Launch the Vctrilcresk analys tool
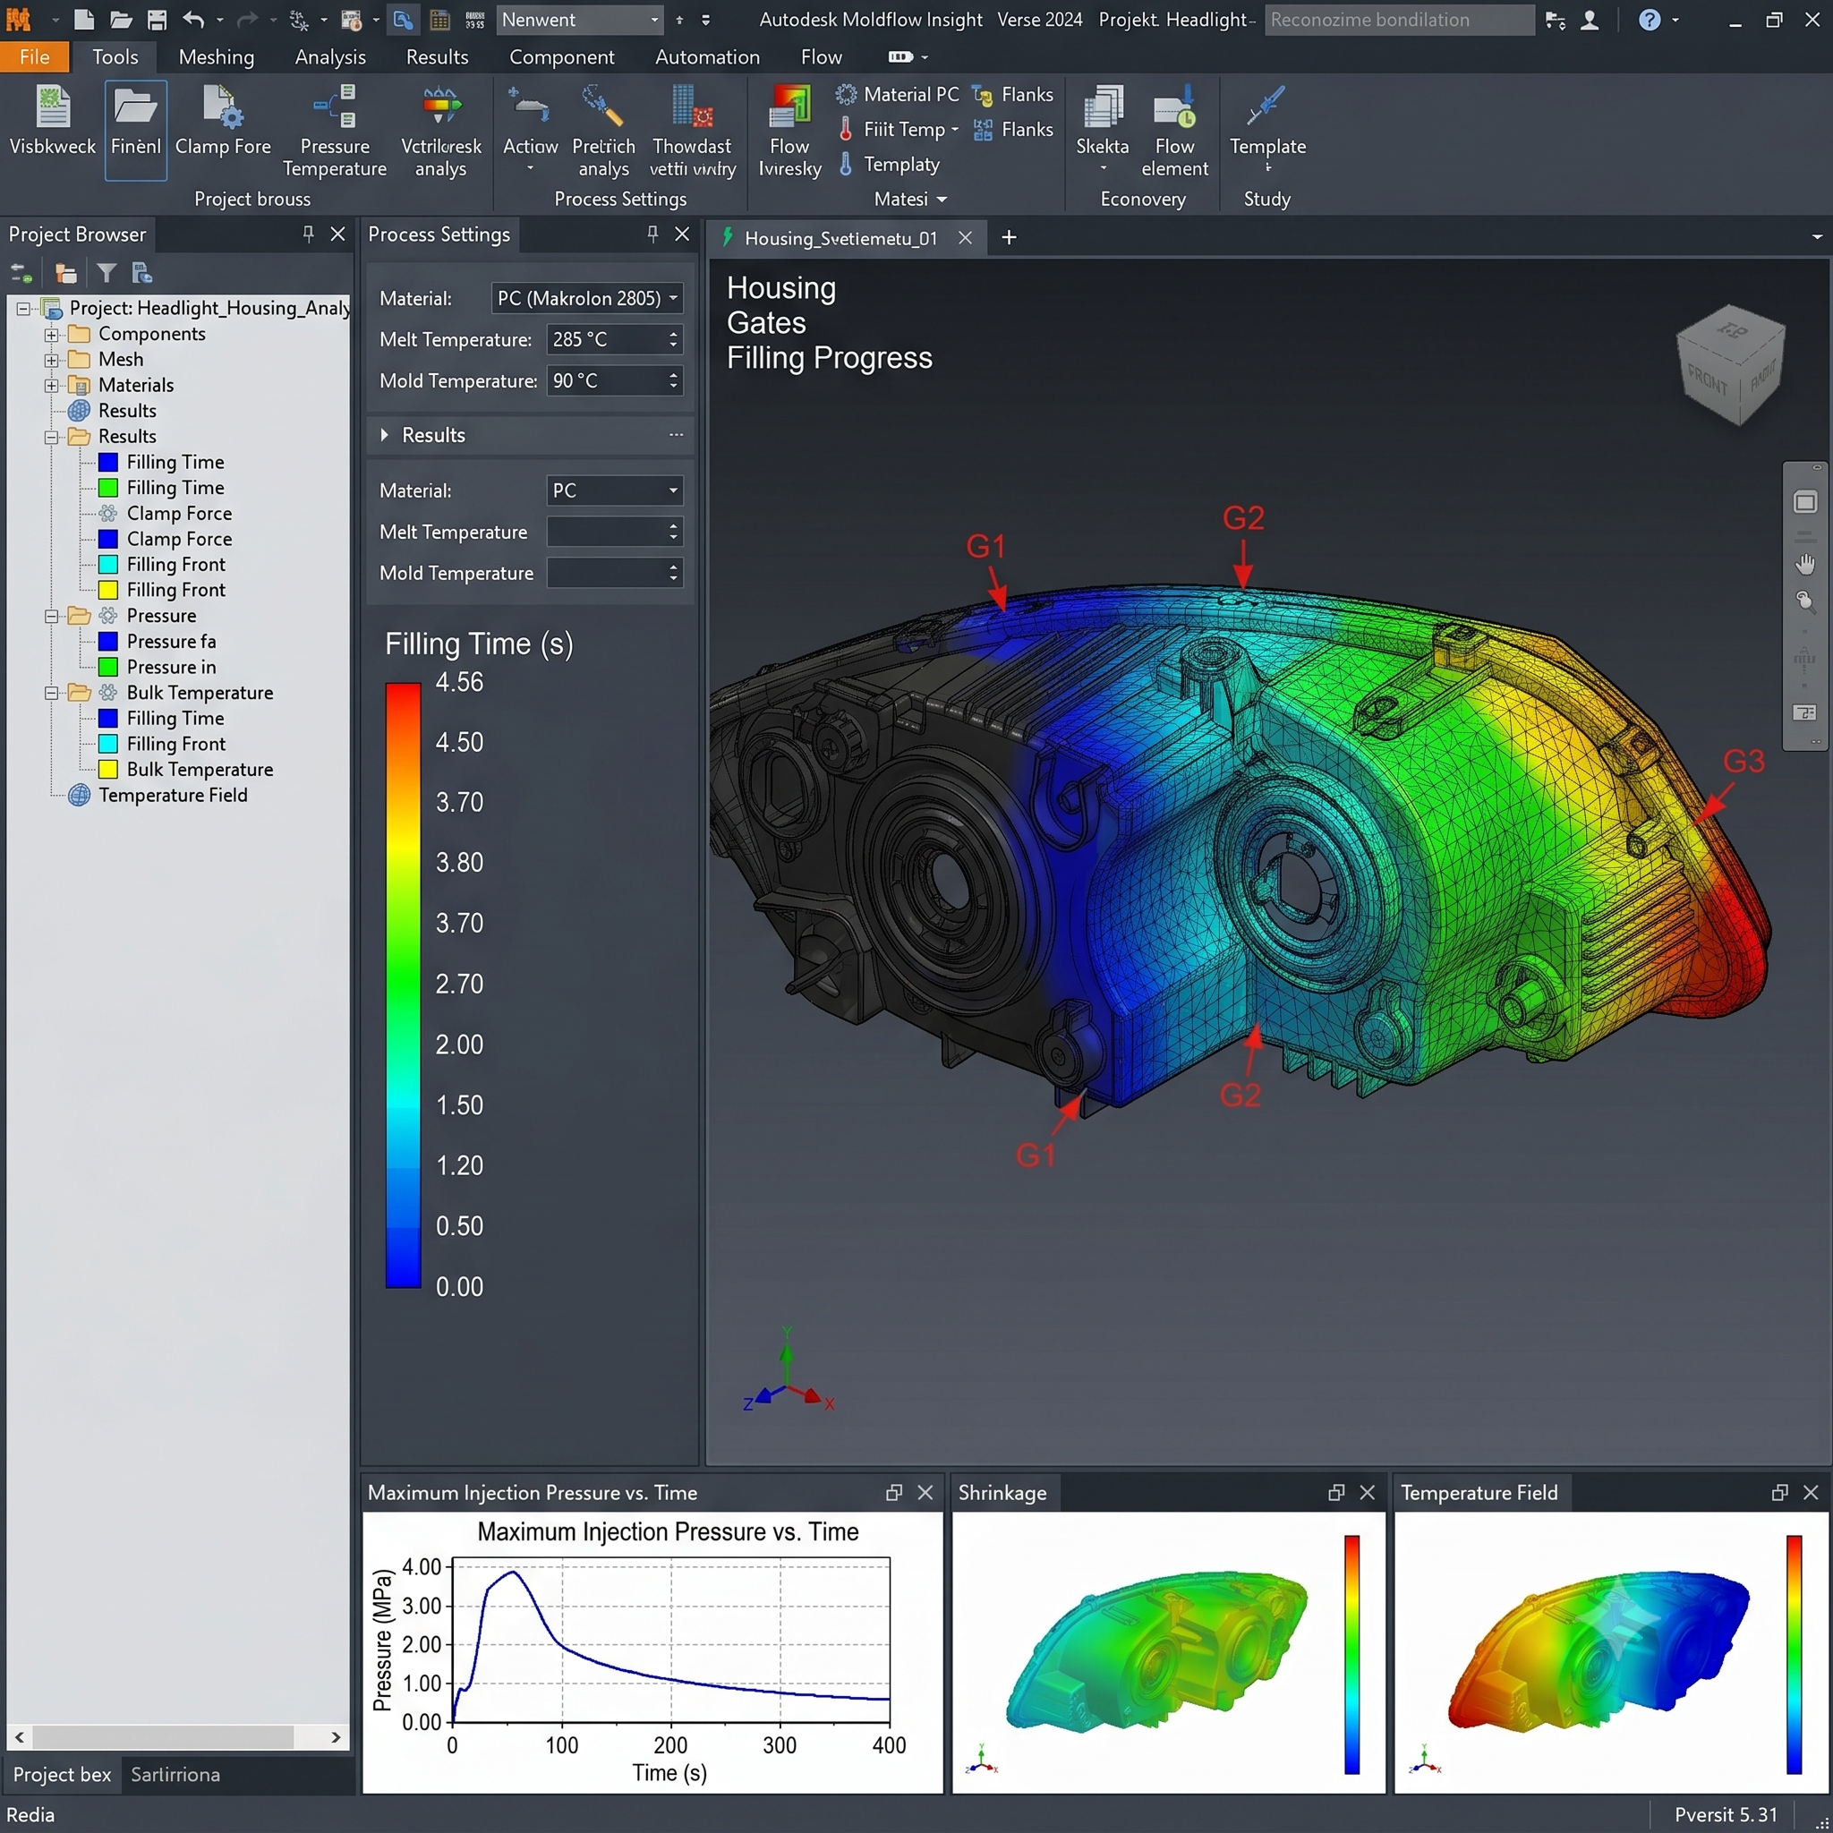1833x1833 pixels. click(x=441, y=131)
